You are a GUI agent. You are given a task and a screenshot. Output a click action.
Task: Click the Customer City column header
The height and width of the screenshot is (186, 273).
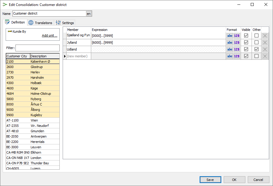click(x=18, y=56)
